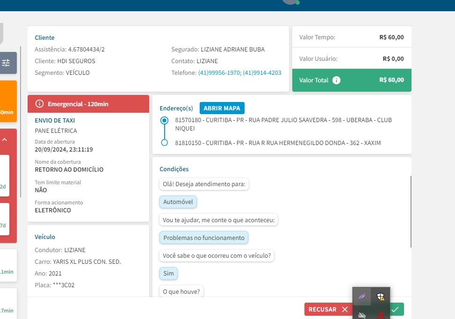Open the purple feather tray icon
The height and width of the screenshot is (319, 455).
pyautogui.click(x=362, y=297)
